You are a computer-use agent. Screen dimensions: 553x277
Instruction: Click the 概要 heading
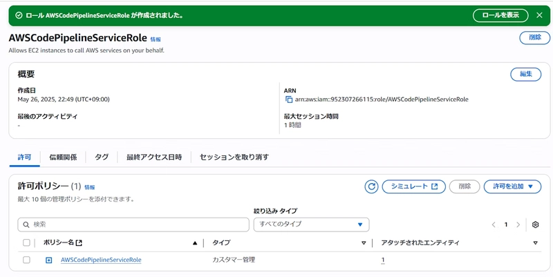[26, 75]
